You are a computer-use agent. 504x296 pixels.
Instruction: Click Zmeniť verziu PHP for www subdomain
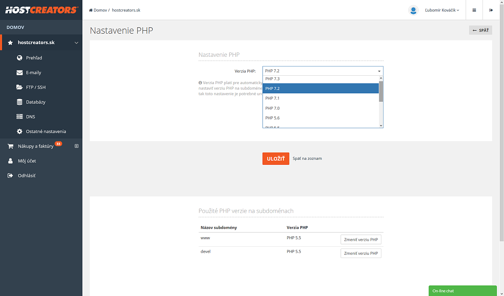(x=361, y=240)
